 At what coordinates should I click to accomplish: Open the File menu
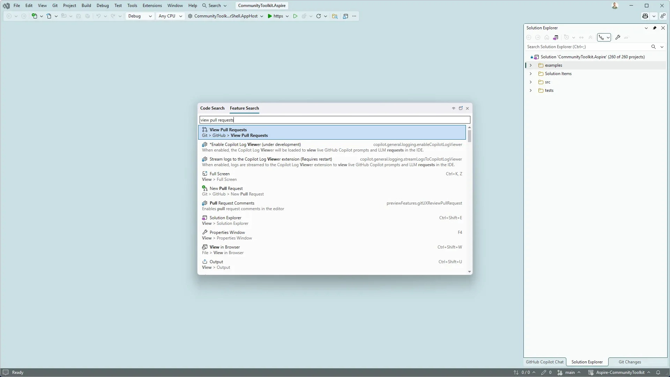pos(16,6)
